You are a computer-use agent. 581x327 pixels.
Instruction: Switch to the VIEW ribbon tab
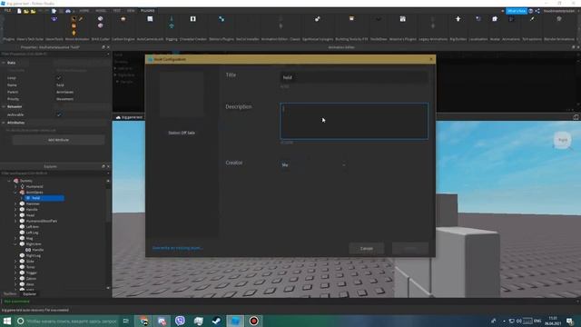click(x=131, y=11)
